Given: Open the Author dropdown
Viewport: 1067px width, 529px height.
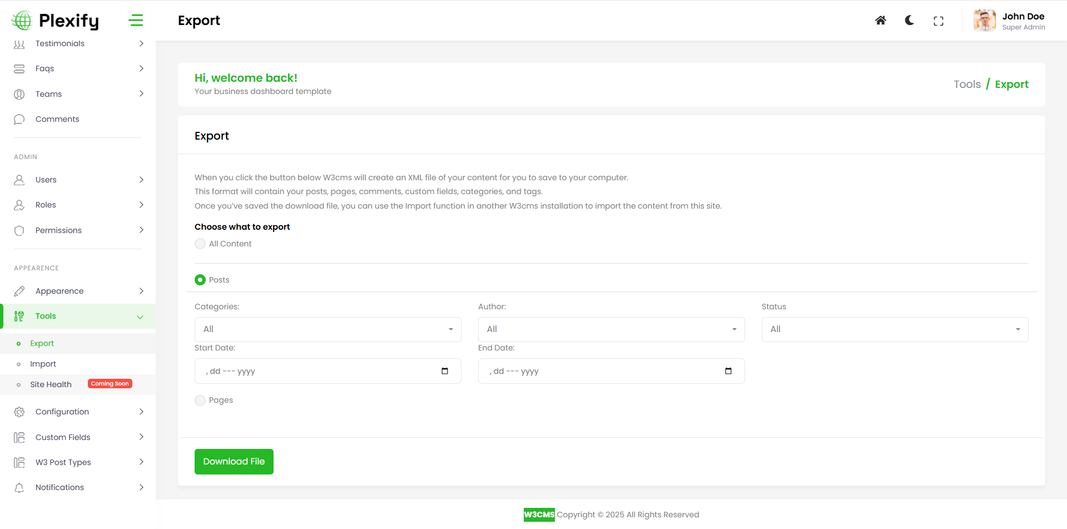Looking at the screenshot, I should click(x=611, y=329).
